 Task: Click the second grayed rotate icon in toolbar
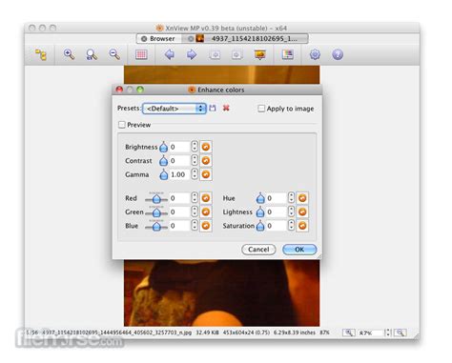[236, 55]
